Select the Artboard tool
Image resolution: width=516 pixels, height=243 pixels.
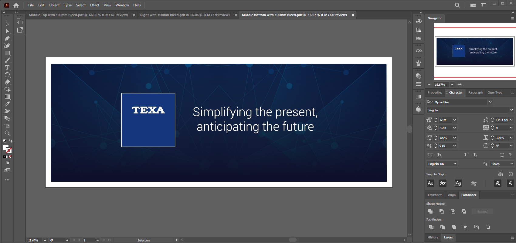click(x=7, y=126)
